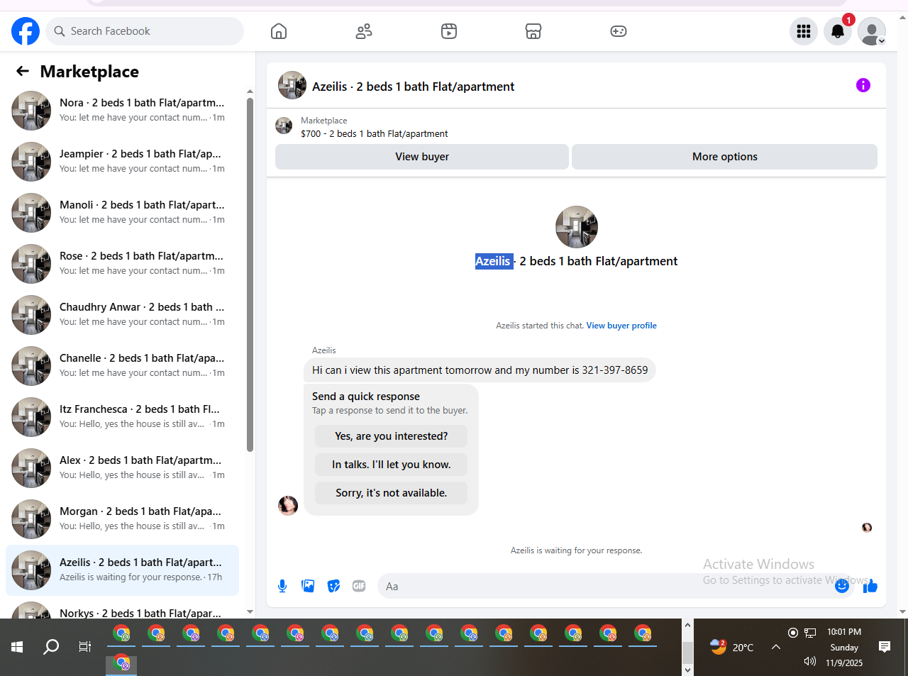Image resolution: width=908 pixels, height=676 pixels.
Task: Click the View buyer button
Action: [422, 157]
